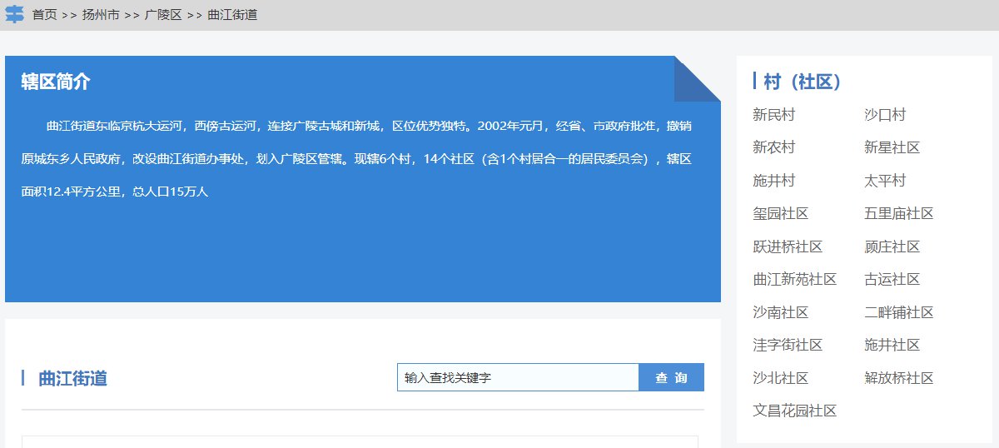Select 新农村 in the community list

click(x=773, y=147)
